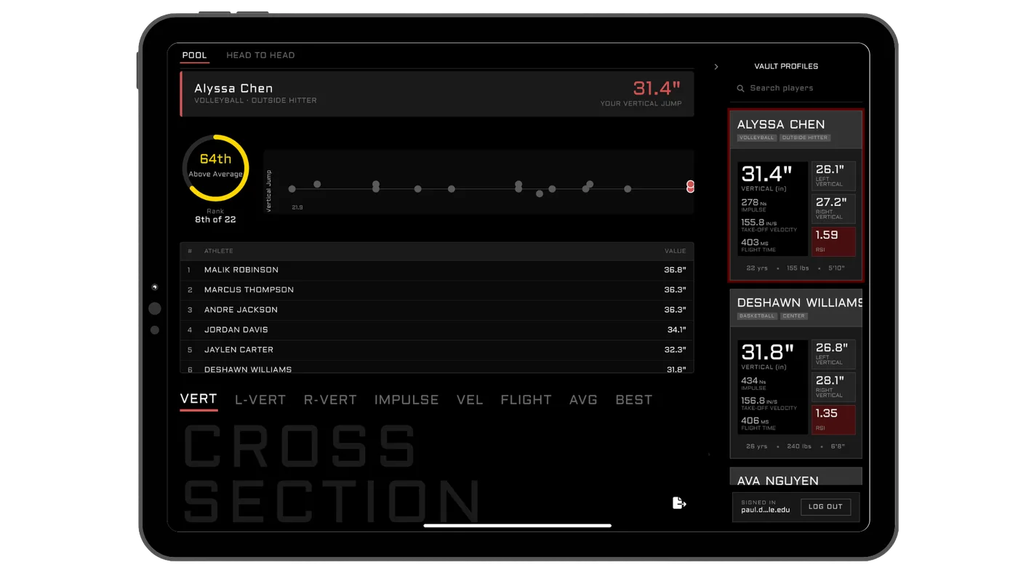Click the 64th percentile ring gauge
This screenshot has height=573, width=1018.
[x=215, y=168]
